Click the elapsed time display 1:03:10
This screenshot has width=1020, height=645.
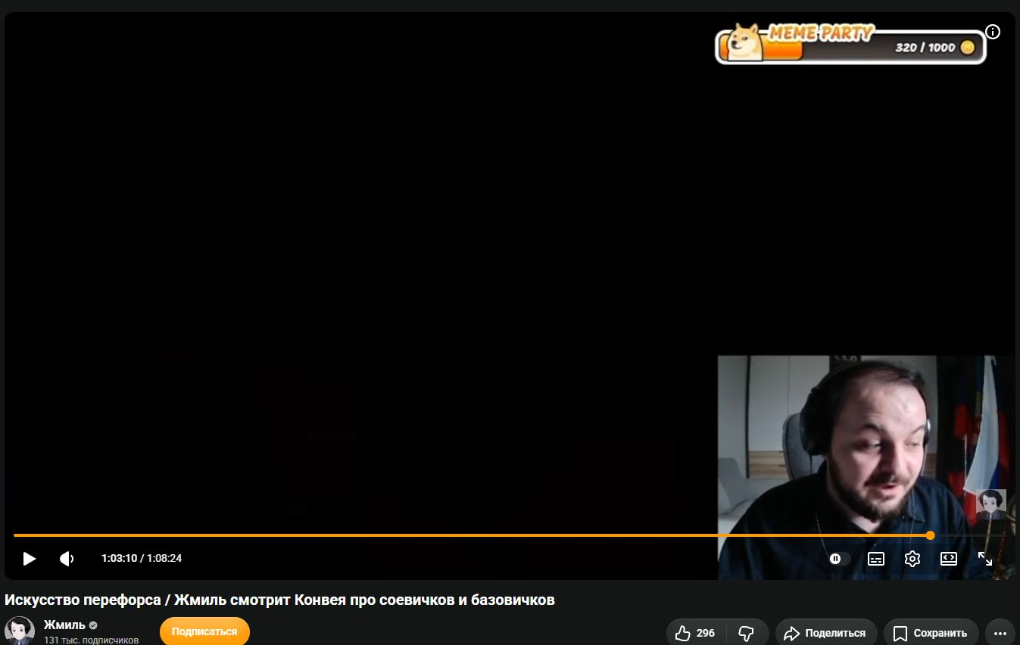[119, 559]
